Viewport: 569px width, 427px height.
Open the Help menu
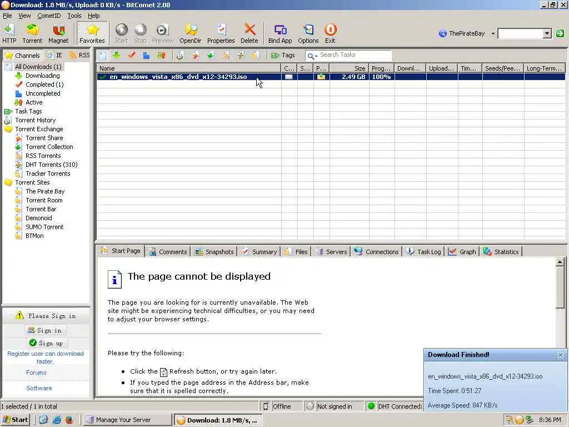[93, 16]
